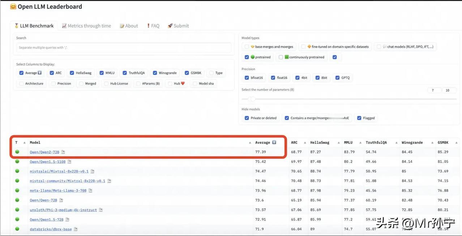Screen dimensions: 462x236
Task: Click the green dot in unsloth/Phi-3-medium-4k-instruct row
Action: click(17, 210)
